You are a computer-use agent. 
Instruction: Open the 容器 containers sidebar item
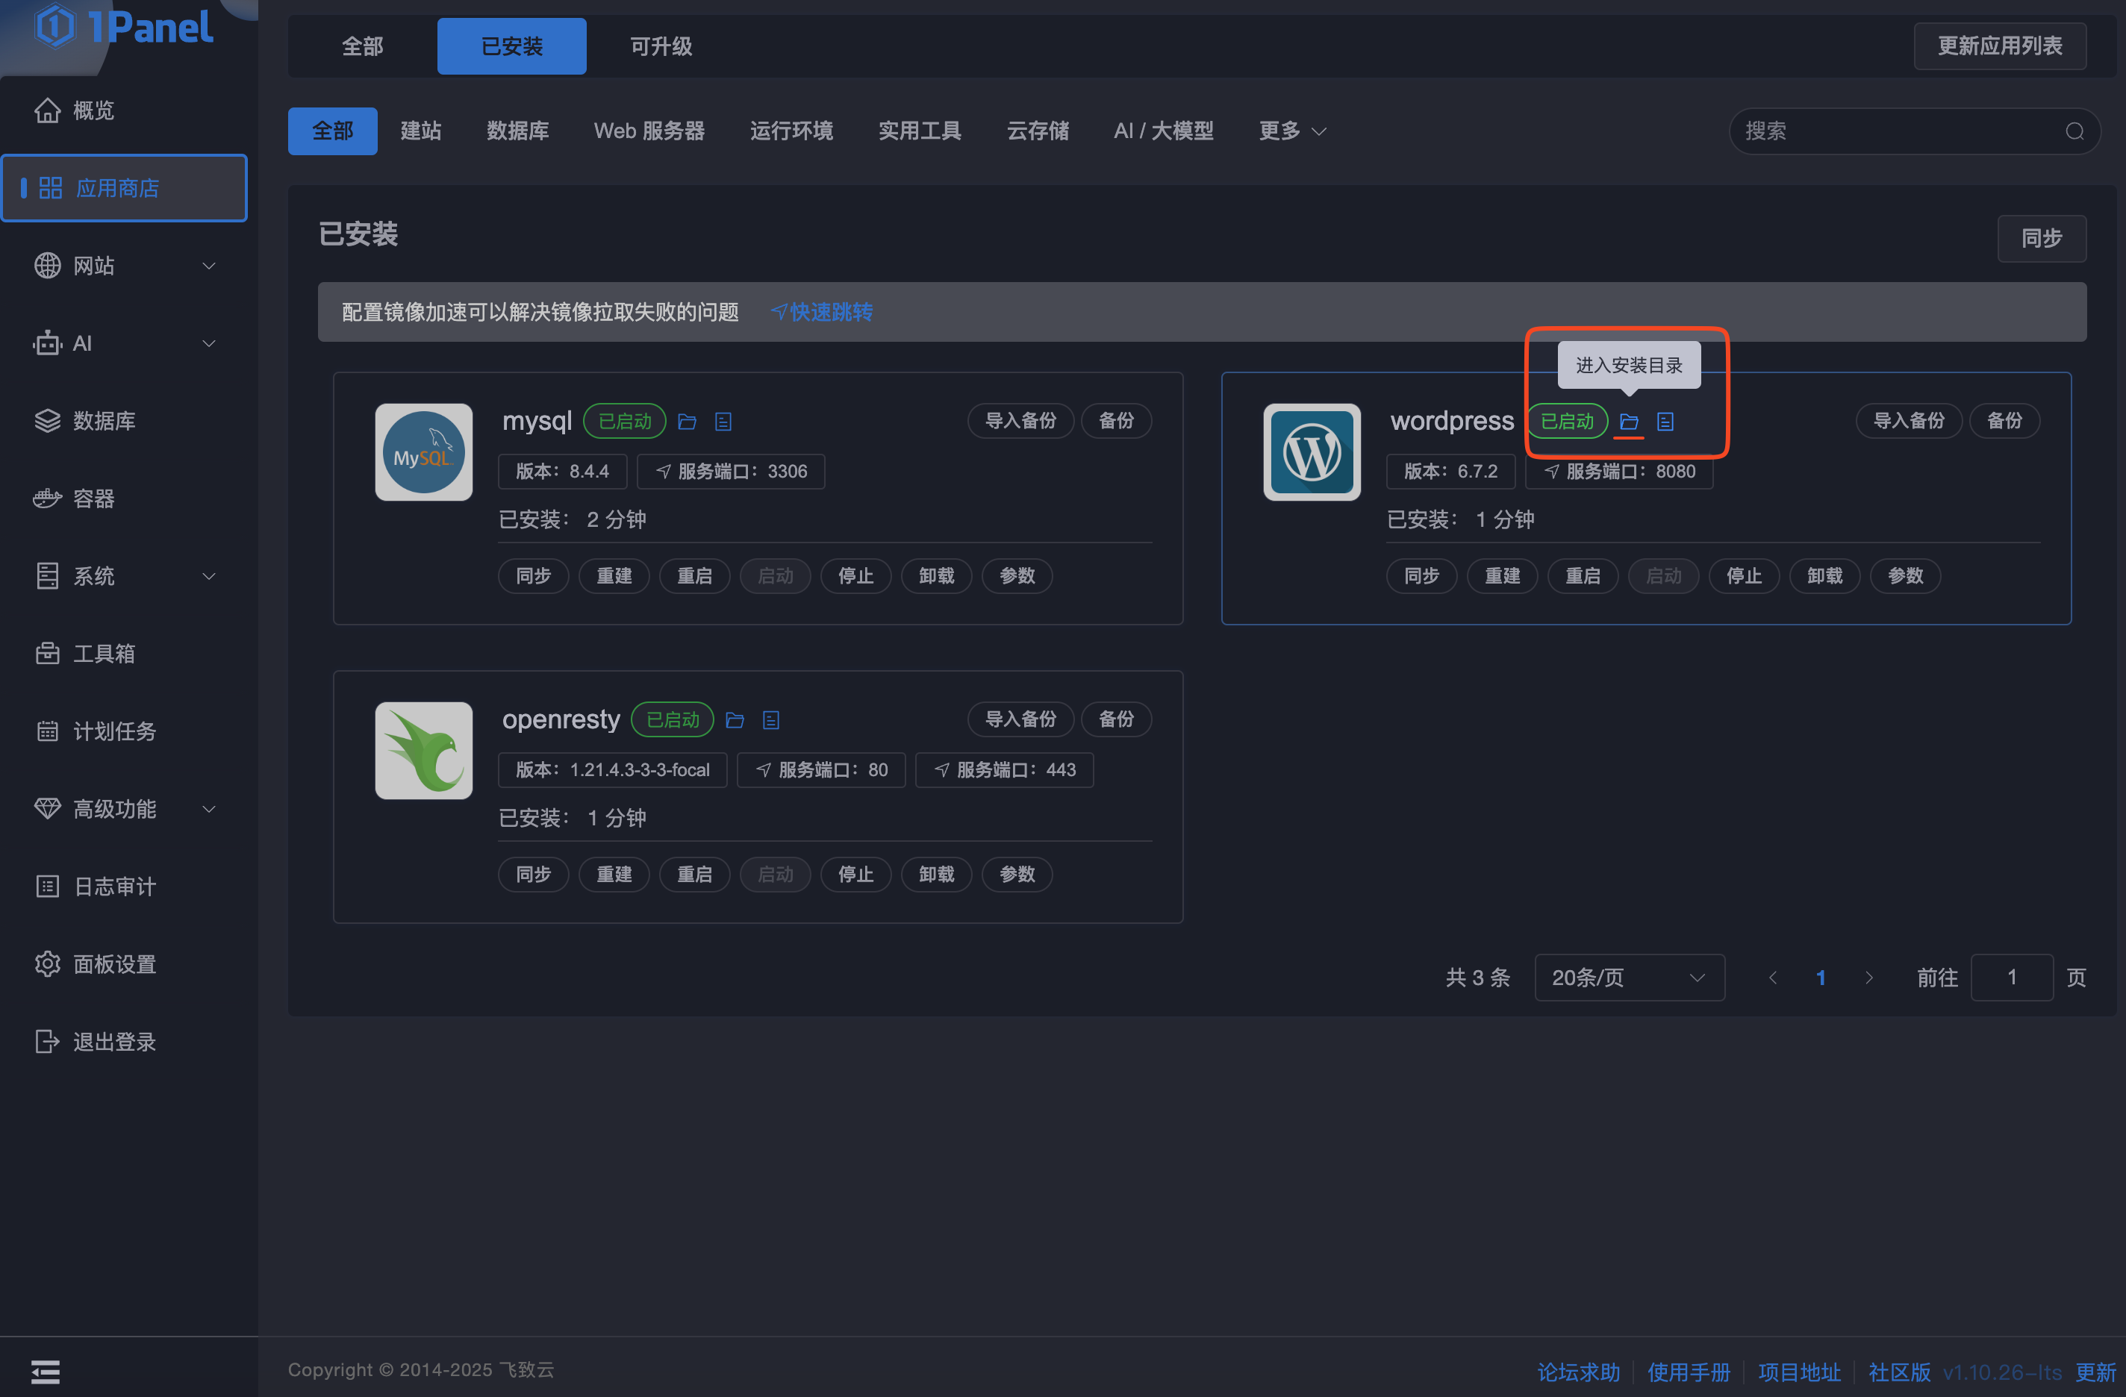(x=94, y=499)
